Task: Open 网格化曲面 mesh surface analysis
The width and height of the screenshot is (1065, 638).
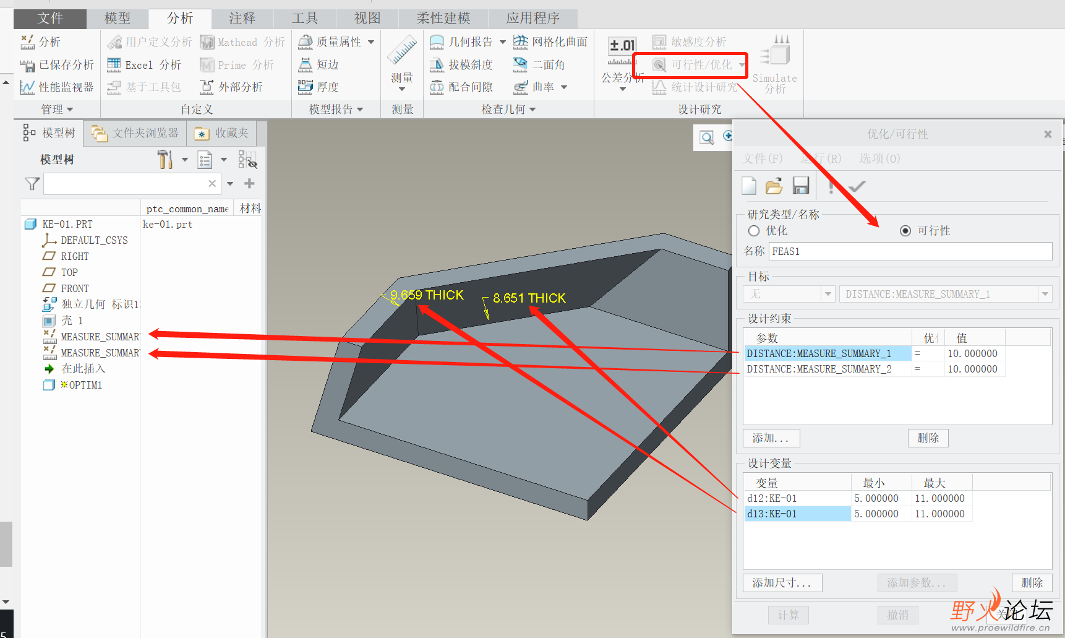Action: coord(550,42)
